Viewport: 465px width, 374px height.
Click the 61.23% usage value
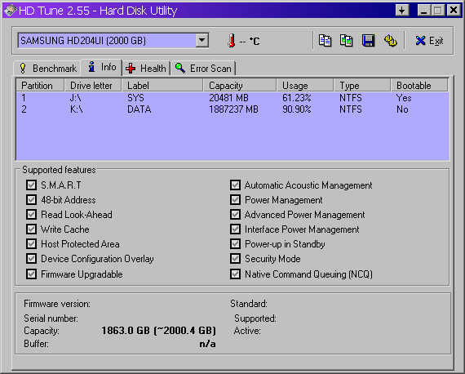tap(297, 98)
